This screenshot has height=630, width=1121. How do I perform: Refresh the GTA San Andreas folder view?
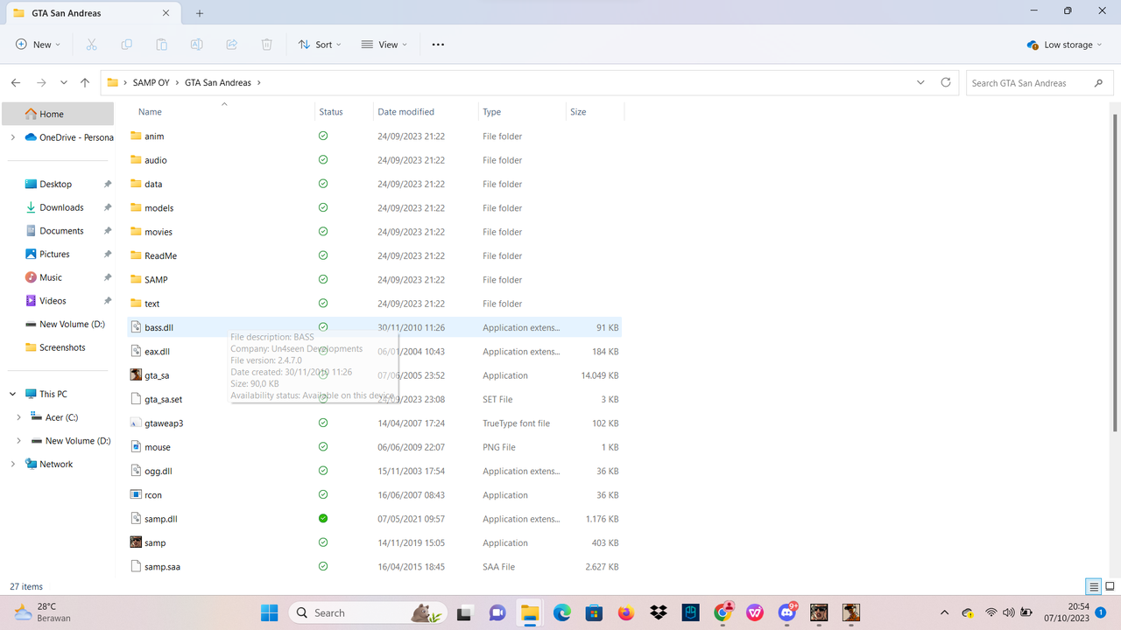tap(946, 82)
